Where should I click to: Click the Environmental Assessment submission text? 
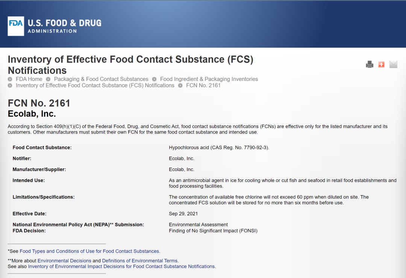(x=198, y=225)
